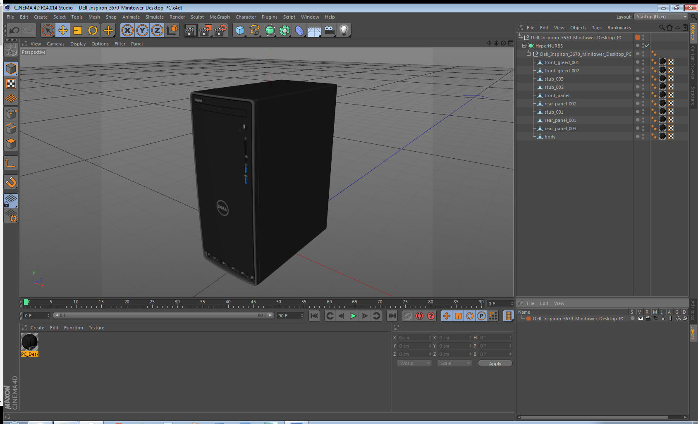The width and height of the screenshot is (698, 424).
Task: Add a Cube primitive object
Action: [240, 30]
